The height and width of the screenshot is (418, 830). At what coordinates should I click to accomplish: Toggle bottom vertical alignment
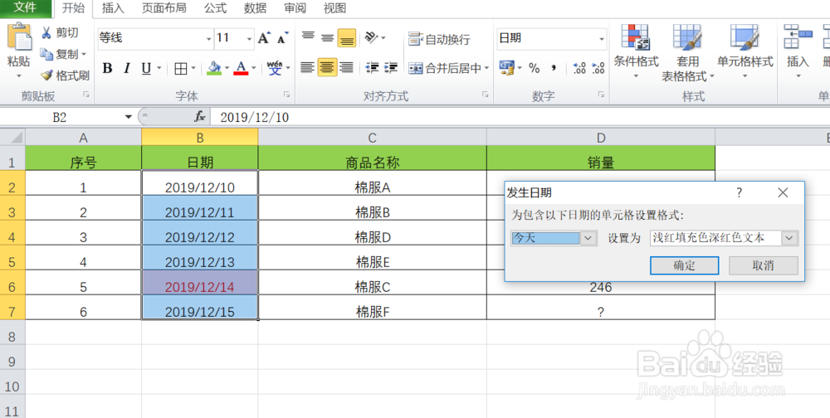(347, 38)
